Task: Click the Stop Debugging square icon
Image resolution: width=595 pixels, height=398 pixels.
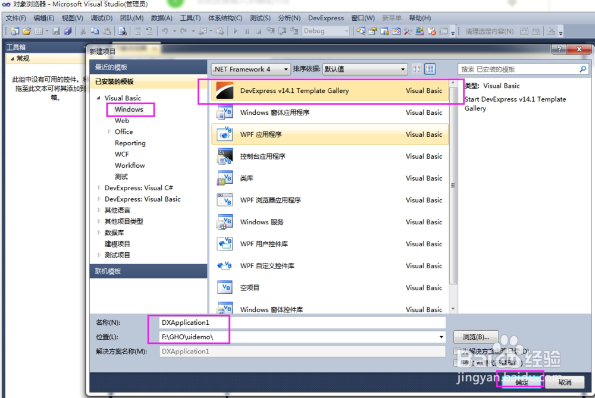Action: point(259,31)
